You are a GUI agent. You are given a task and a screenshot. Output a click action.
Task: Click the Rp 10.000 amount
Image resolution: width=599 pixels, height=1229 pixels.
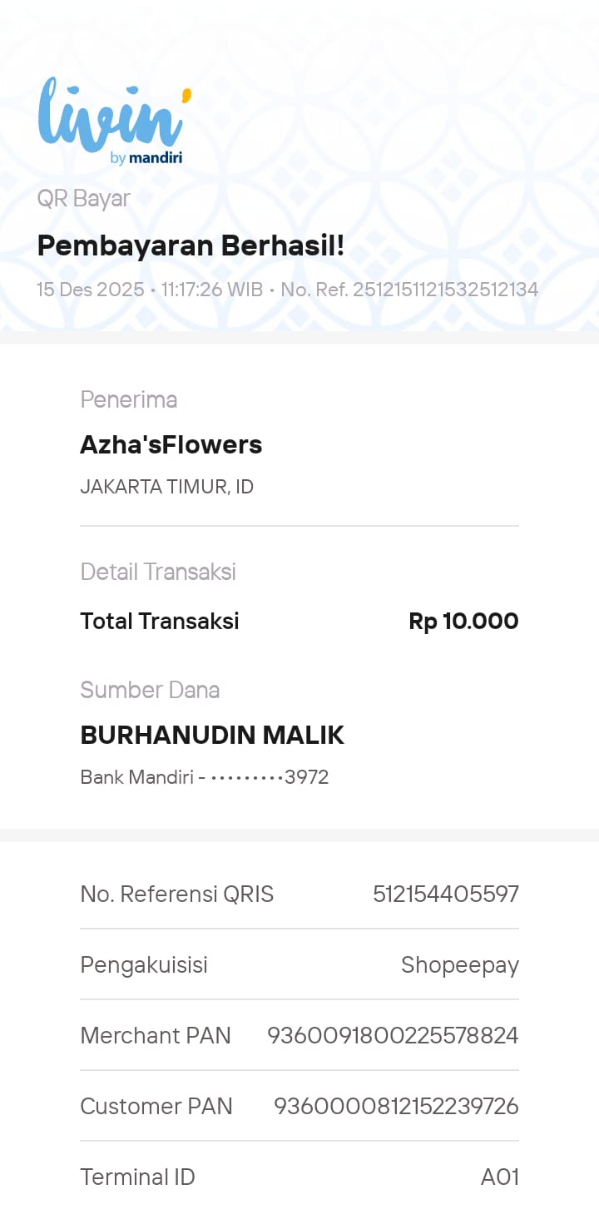click(463, 621)
